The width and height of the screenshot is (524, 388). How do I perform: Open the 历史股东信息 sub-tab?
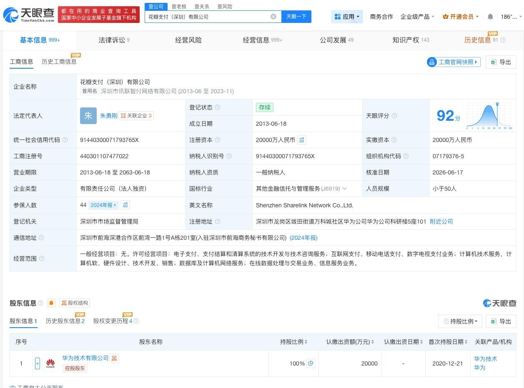click(65, 321)
